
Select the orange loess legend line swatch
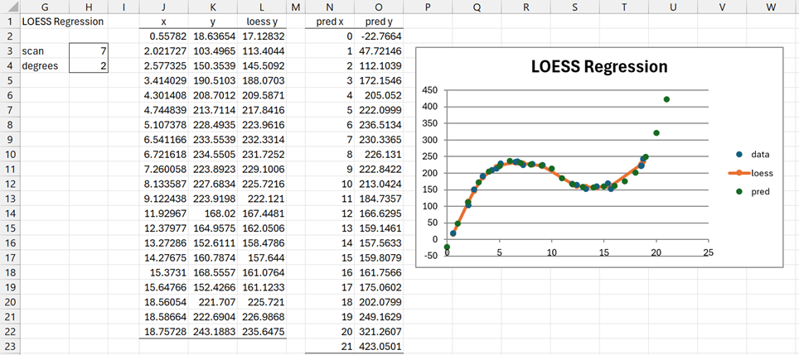(x=739, y=173)
